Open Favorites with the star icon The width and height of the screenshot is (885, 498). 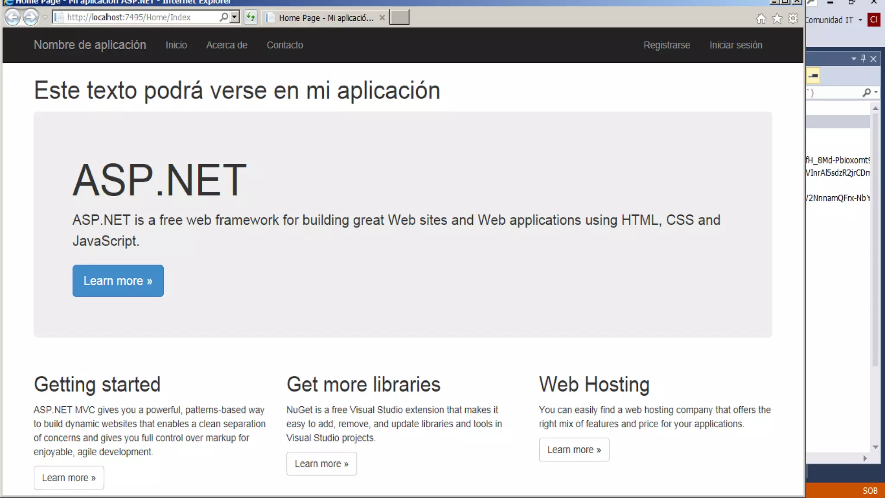click(x=777, y=19)
